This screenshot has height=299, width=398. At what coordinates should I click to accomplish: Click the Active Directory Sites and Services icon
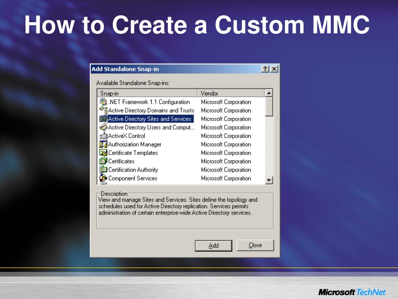tap(103, 119)
